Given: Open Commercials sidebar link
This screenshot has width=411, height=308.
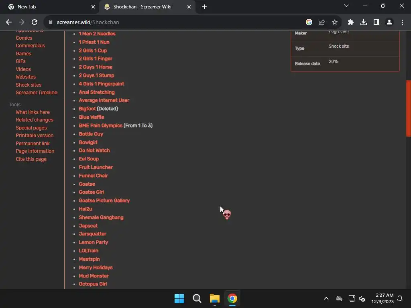Looking at the screenshot, I should click(x=30, y=46).
